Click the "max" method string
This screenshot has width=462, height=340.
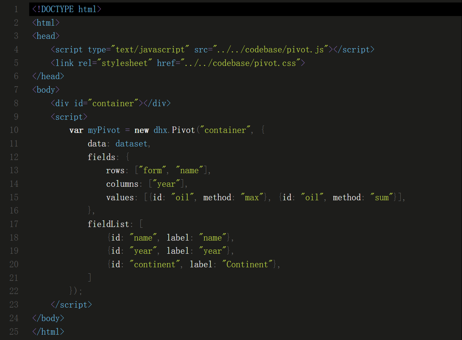(252, 198)
